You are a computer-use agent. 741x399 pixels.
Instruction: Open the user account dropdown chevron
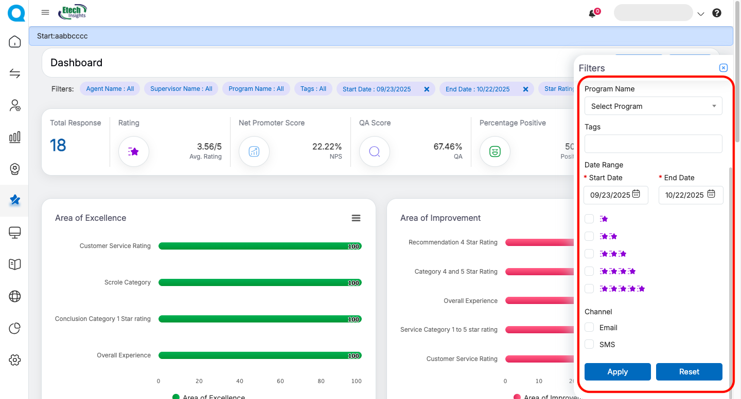pyautogui.click(x=700, y=14)
